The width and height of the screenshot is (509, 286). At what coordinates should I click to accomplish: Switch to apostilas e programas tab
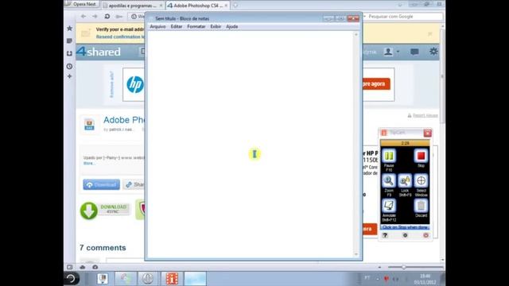[x=133, y=6]
